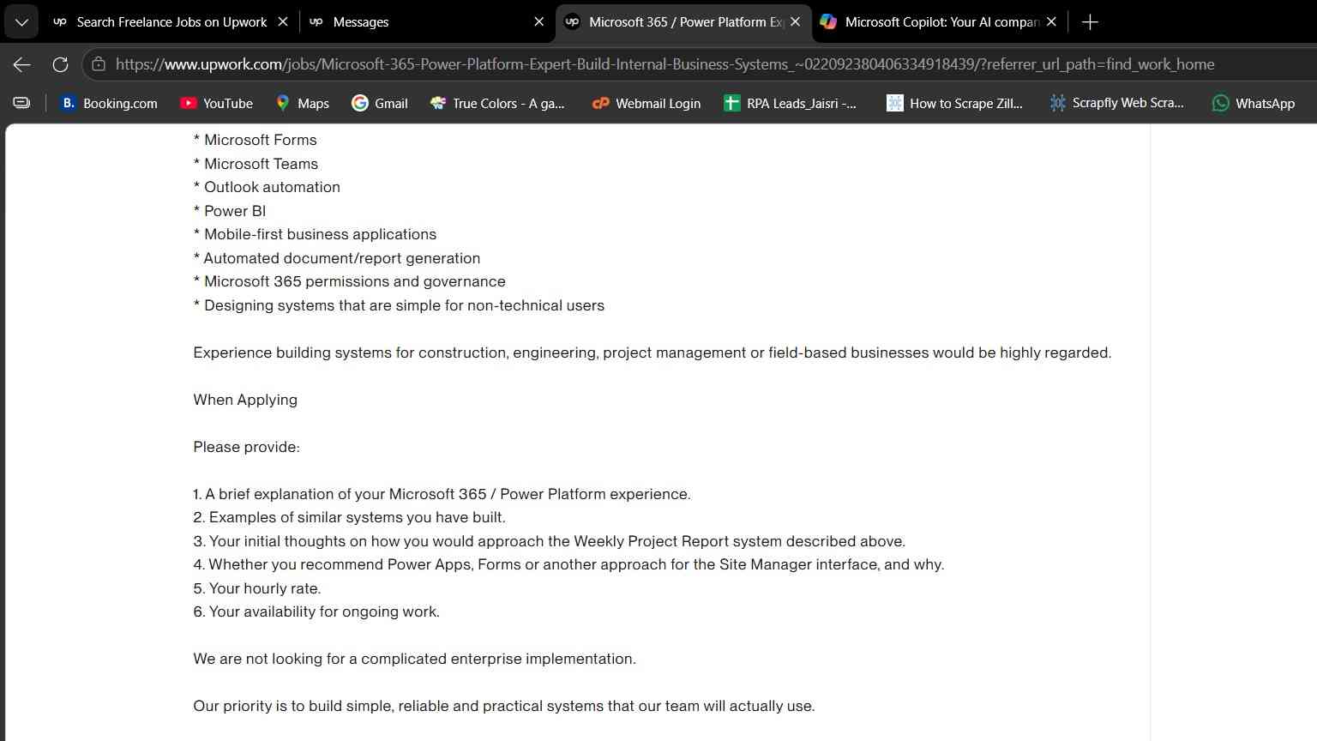
Task: Open the Maps bookmark
Action: coord(302,103)
